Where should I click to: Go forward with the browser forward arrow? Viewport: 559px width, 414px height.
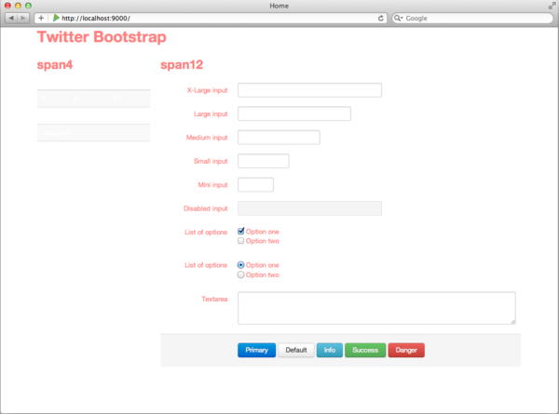(x=23, y=18)
